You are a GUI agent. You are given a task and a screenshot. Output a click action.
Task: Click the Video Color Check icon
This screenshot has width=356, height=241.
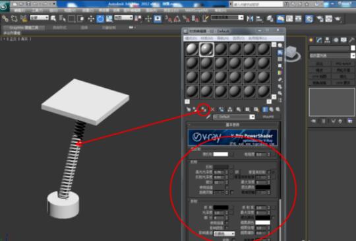(280, 73)
